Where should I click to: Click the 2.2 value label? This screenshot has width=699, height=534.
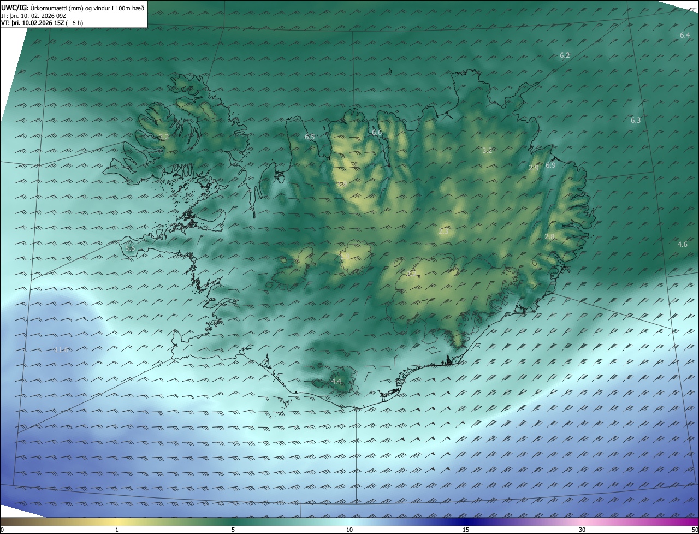click(411, 274)
